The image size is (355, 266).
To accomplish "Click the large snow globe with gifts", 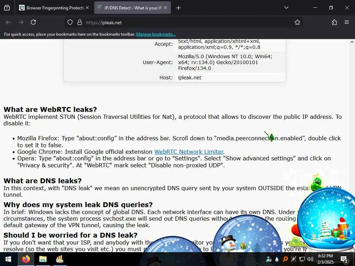I will 326,218.
